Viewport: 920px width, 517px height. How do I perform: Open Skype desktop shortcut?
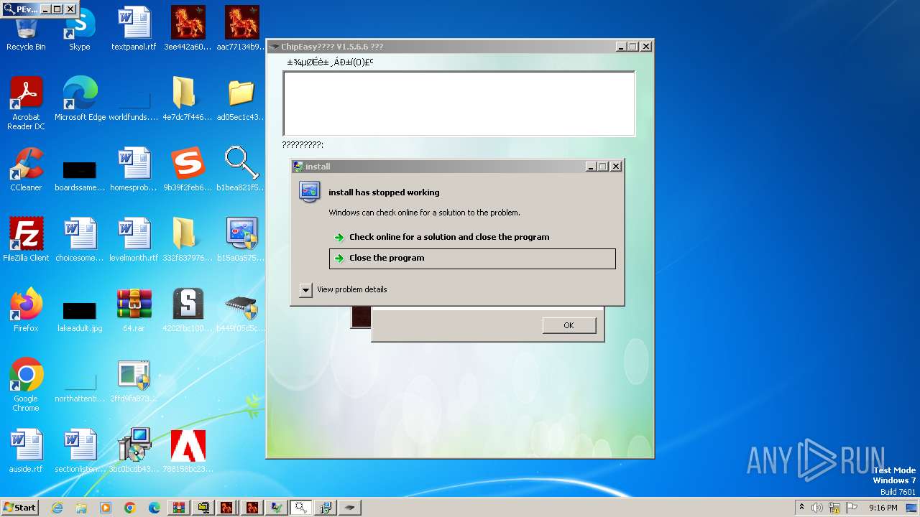pyautogui.click(x=80, y=30)
